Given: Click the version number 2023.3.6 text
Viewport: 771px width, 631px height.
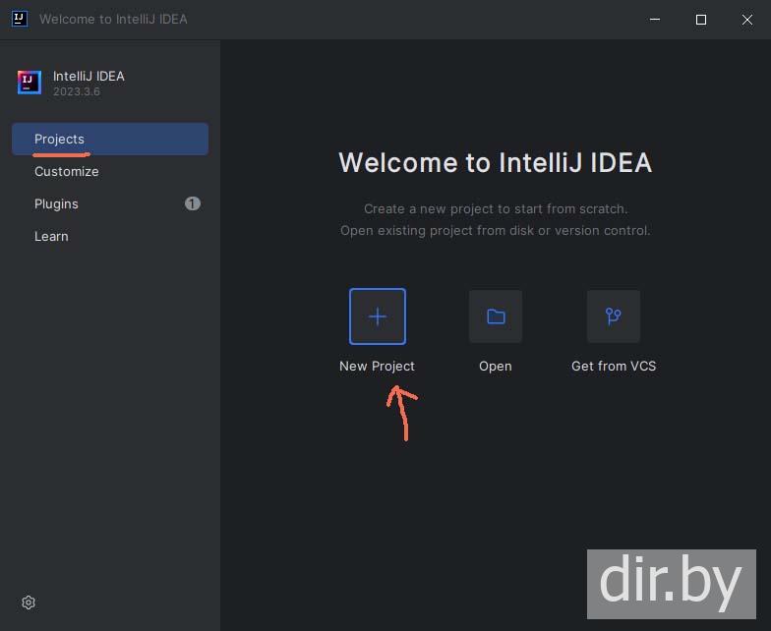Looking at the screenshot, I should (77, 91).
